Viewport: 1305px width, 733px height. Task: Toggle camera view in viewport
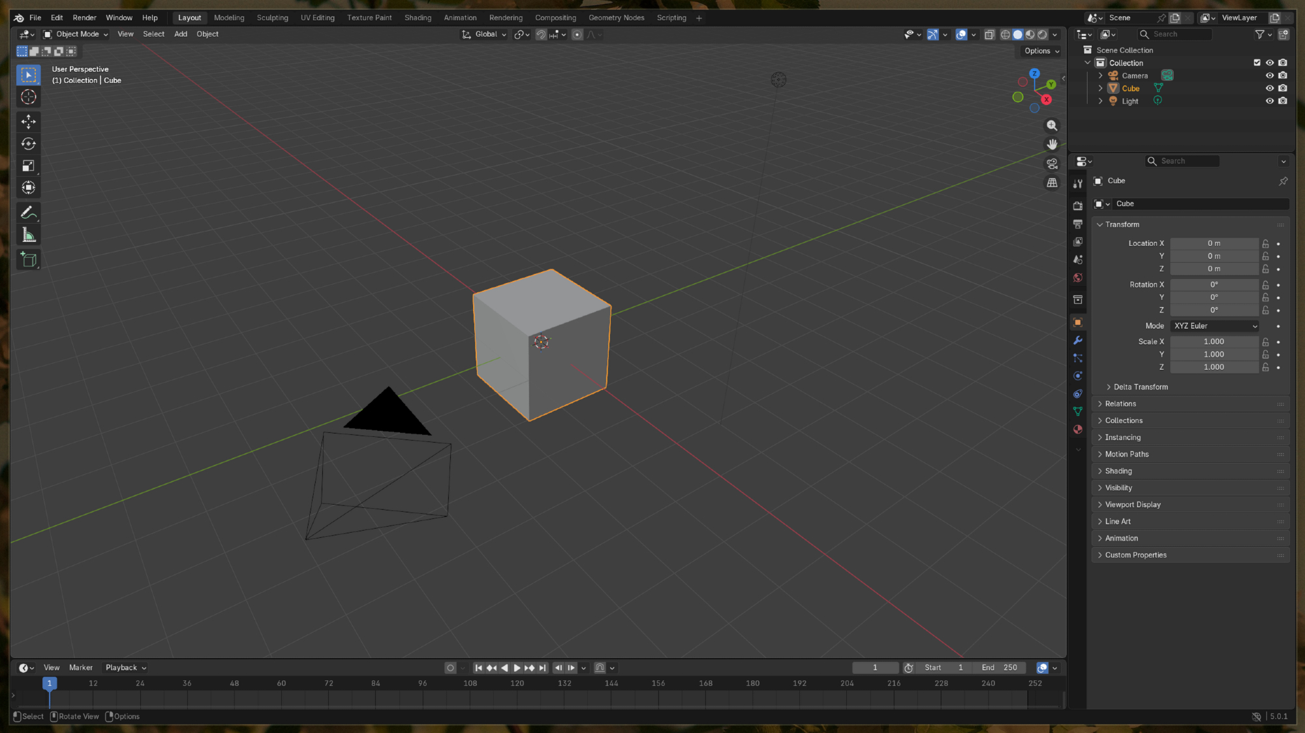(x=1052, y=164)
